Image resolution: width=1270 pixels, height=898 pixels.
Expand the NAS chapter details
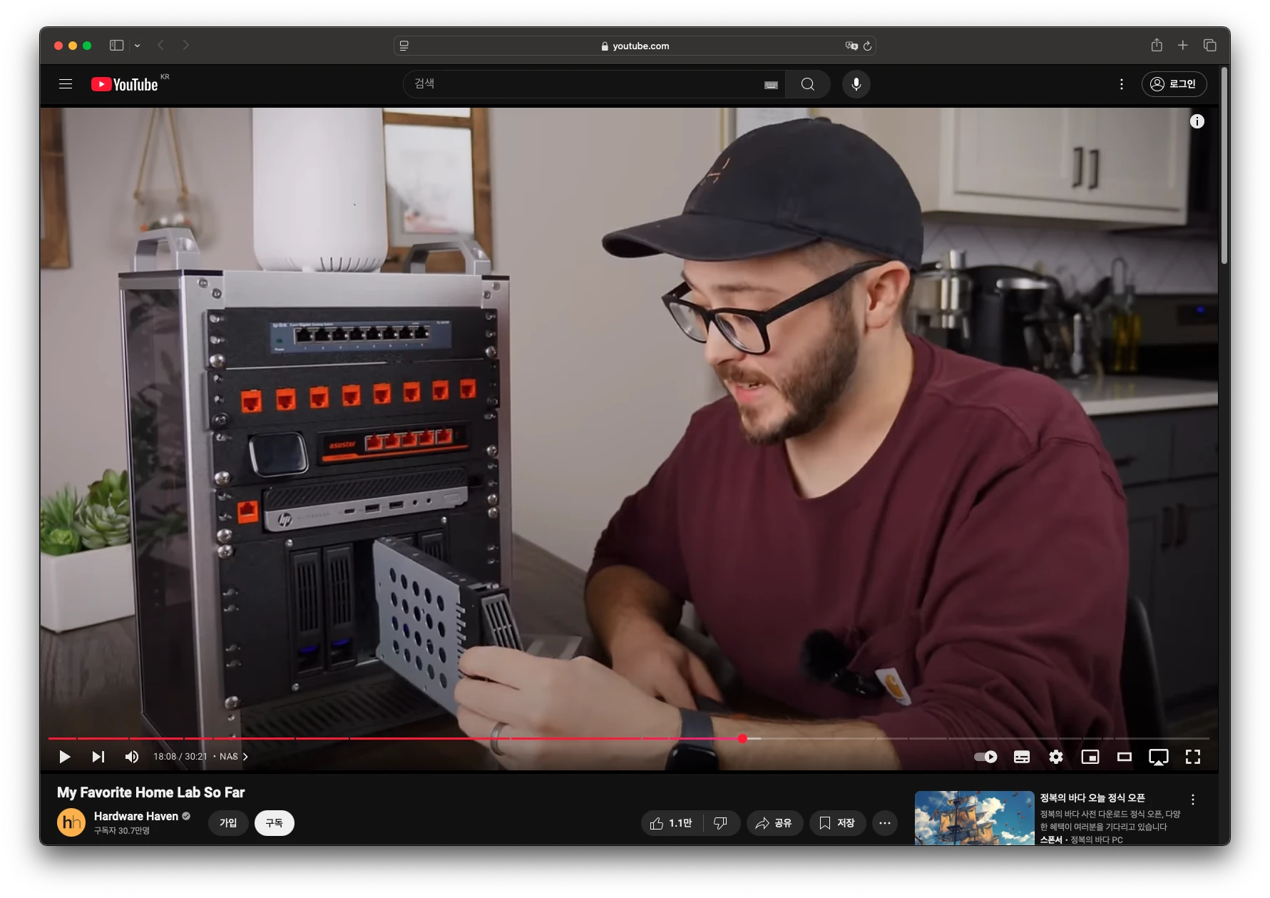245,757
